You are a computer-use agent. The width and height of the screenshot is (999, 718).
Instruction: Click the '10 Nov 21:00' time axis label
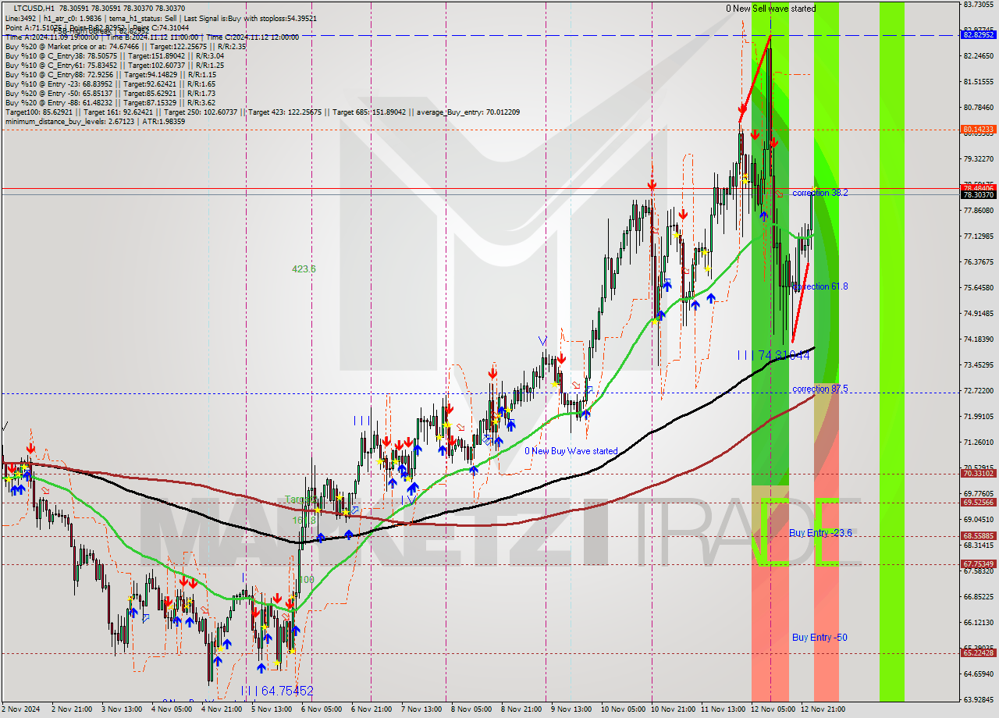pos(672,709)
